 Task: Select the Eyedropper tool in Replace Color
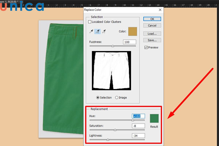(x=91, y=31)
